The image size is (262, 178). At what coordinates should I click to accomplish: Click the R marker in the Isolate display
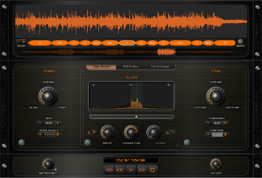click(x=168, y=85)
